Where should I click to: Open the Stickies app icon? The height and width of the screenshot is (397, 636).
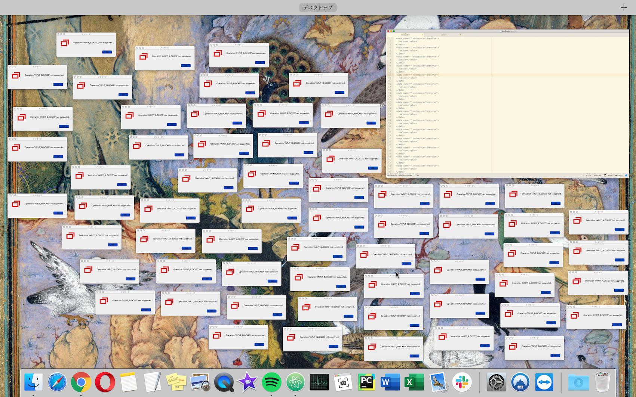tap(176, 382)
